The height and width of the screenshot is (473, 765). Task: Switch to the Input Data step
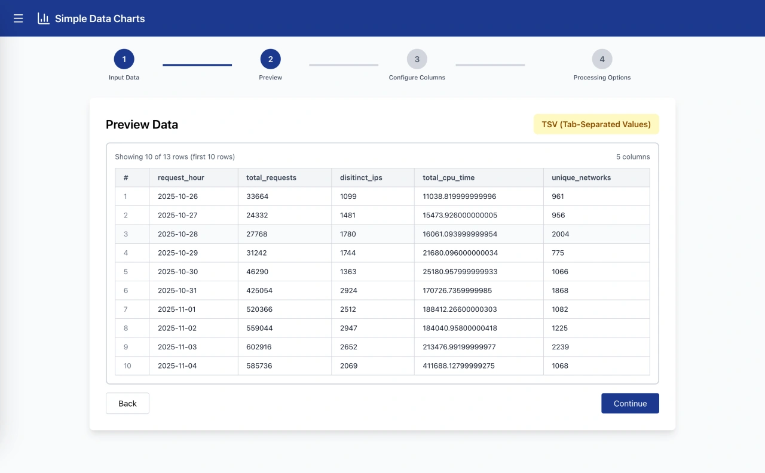(x=124, y=77)
